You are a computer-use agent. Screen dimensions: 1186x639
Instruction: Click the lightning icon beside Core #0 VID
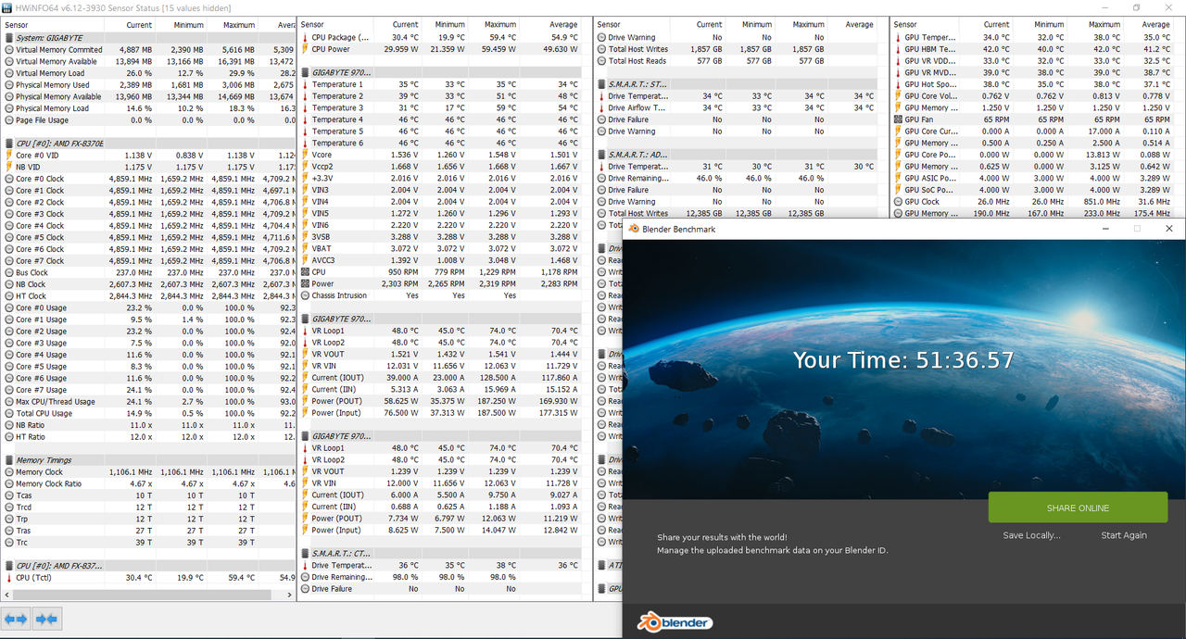[9, 156]
